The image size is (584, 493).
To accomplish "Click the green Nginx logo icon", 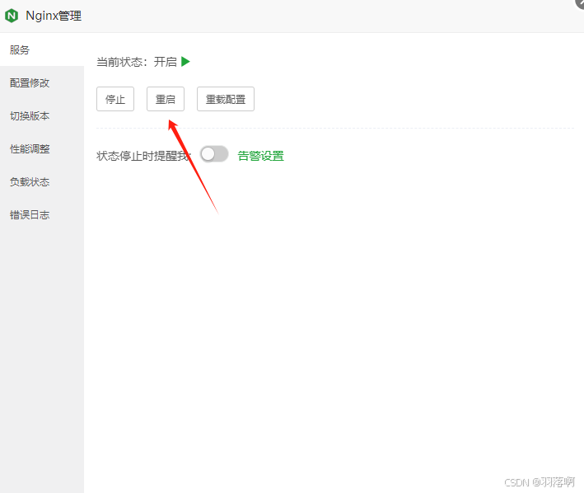I will pyautogui.click(x=12, y=16).
